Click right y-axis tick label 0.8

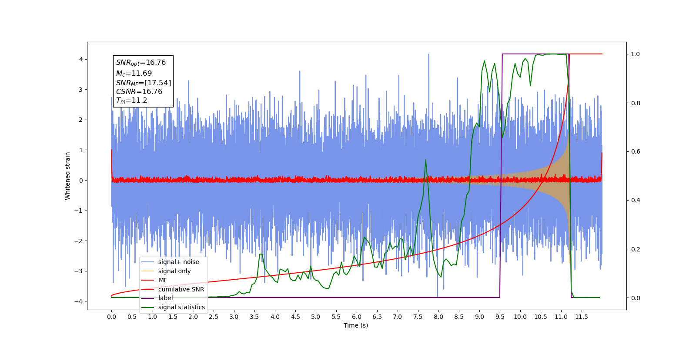pos(636,103)
